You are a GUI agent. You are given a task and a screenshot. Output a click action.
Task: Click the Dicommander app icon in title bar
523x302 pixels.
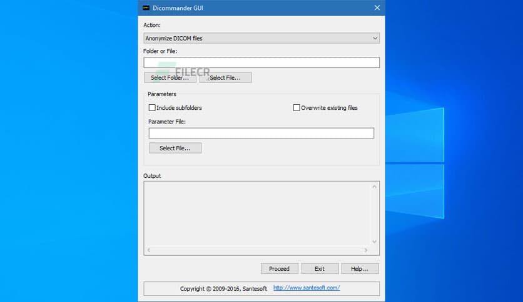(146, 7)
